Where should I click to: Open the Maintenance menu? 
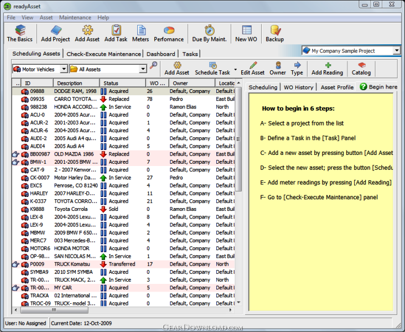75,18
